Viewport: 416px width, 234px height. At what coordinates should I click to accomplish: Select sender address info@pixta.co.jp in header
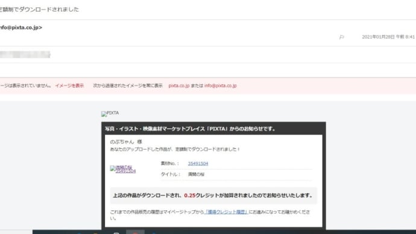[x=21, y=27]
